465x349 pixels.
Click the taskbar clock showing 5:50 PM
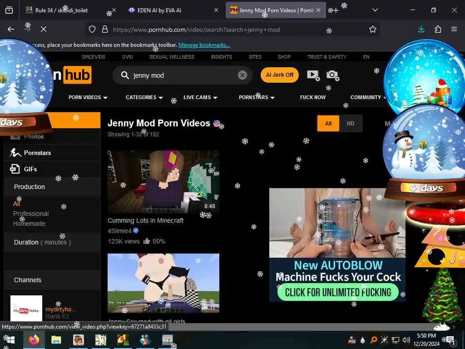(426, 340)
